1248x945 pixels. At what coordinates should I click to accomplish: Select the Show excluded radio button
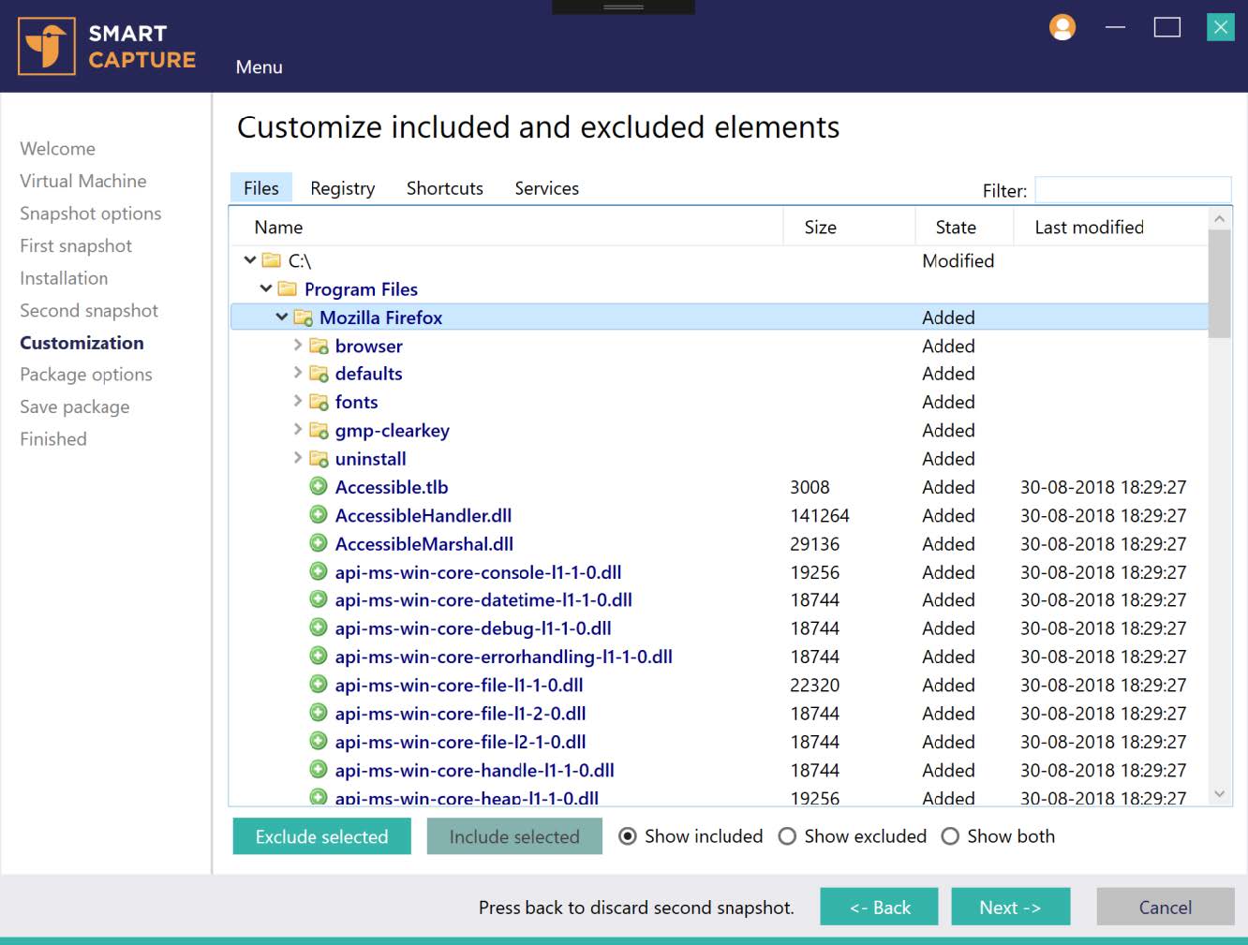coord(788,836)
